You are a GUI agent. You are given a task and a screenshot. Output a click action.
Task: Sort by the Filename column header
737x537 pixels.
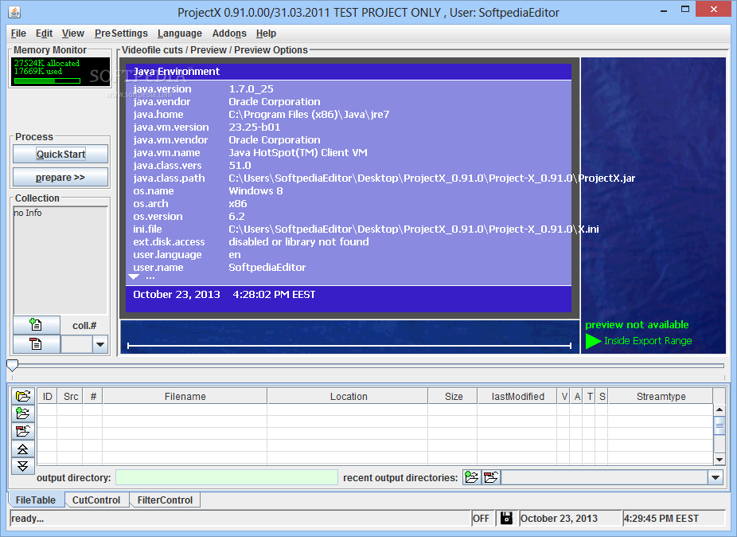click(185, 396)
